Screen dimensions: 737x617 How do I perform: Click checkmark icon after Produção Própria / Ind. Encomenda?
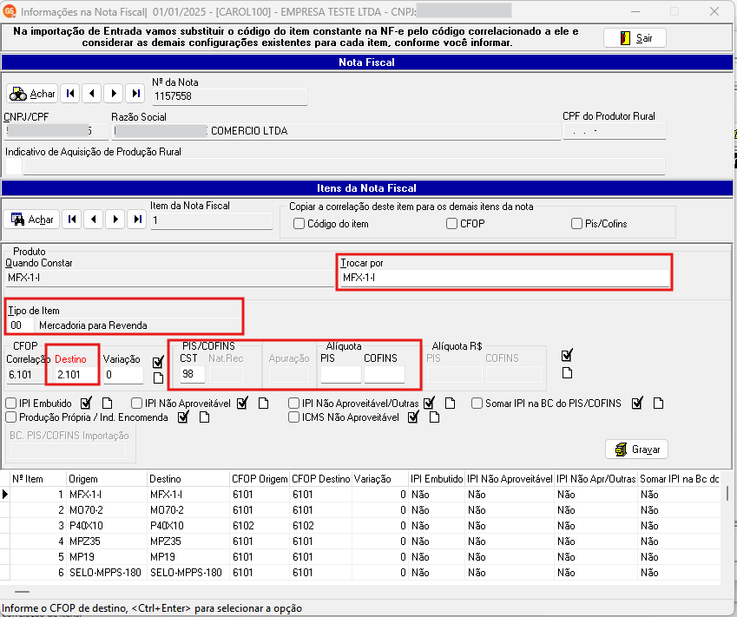[183, 417]
